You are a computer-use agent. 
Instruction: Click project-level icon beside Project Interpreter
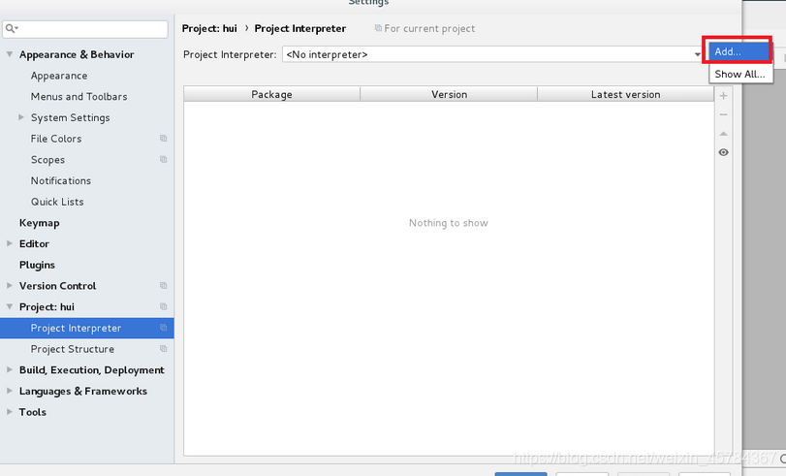tap(164, 328)
